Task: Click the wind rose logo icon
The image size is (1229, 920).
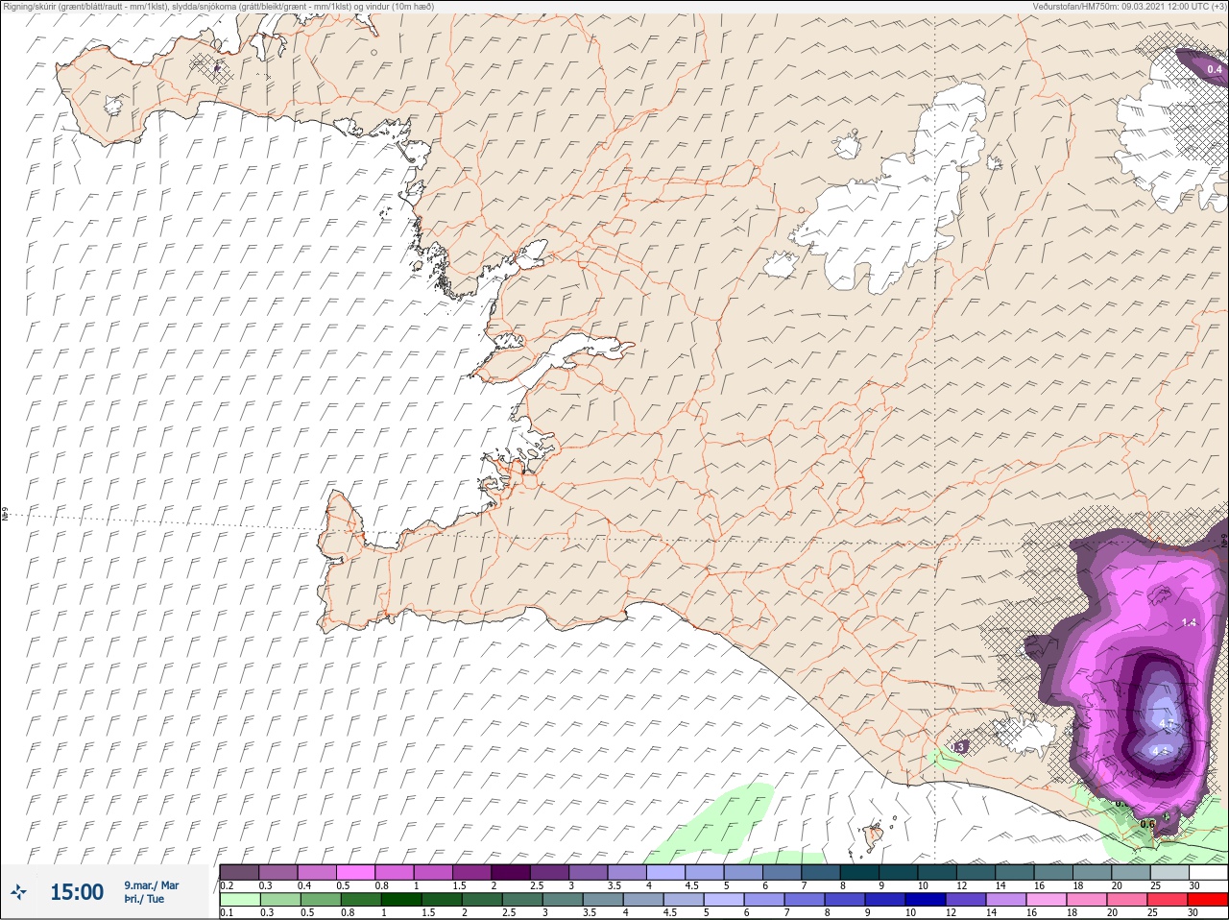Action: (x=17, y=892)
